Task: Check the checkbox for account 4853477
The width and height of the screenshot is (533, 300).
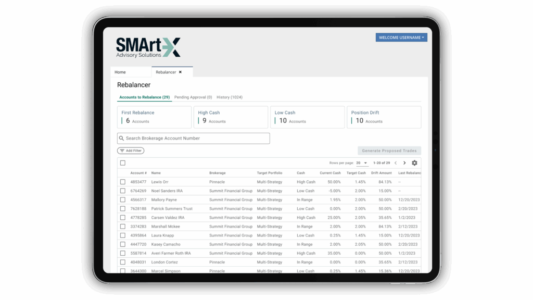Action: (123, 182)
